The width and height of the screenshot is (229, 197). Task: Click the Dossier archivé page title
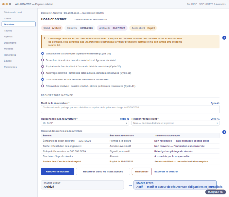[54, 19]
